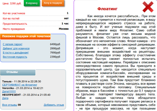Add the gift to cart with В корзину
Image resolution: width=157 pixels, height=111 pixels.
click(32, 3)
